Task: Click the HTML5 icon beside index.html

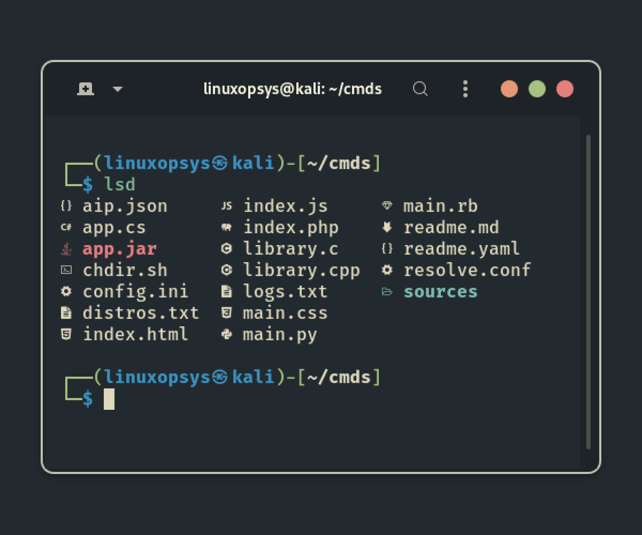Action: click(66, 334)
